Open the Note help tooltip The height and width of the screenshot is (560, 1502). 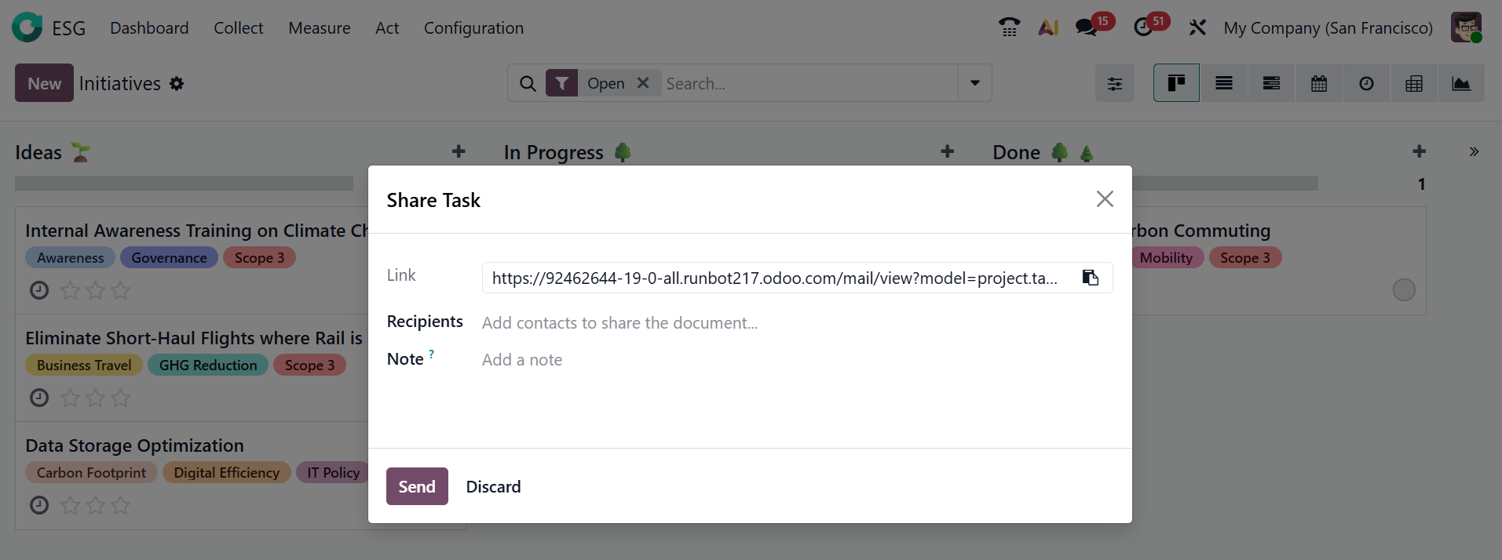(x=431, y=355)
